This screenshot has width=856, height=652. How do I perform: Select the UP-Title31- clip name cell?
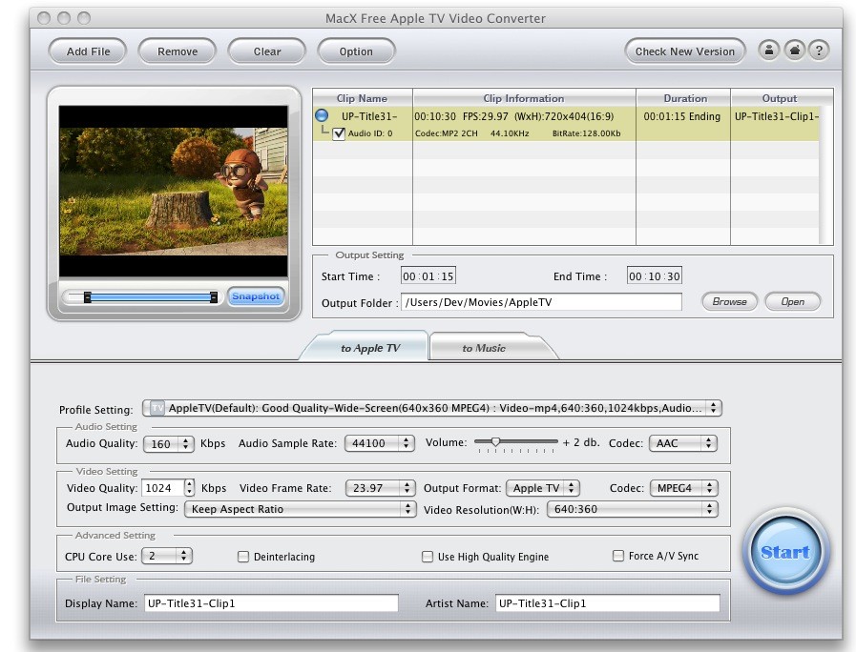click(369, 116)
